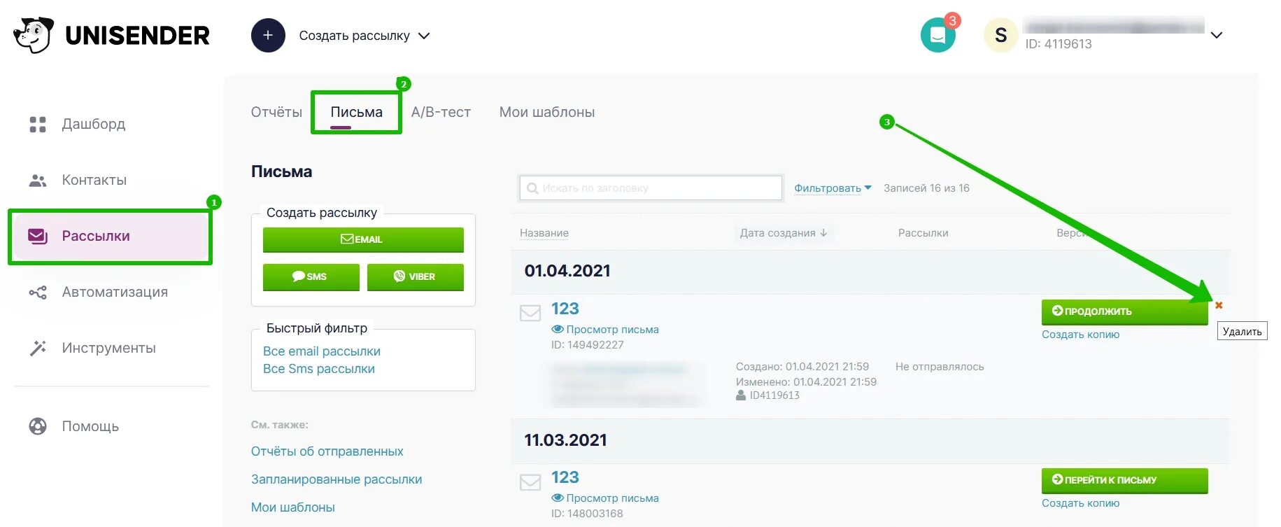Open Мои шаблоны link under См. также

[x=293, y=507]
